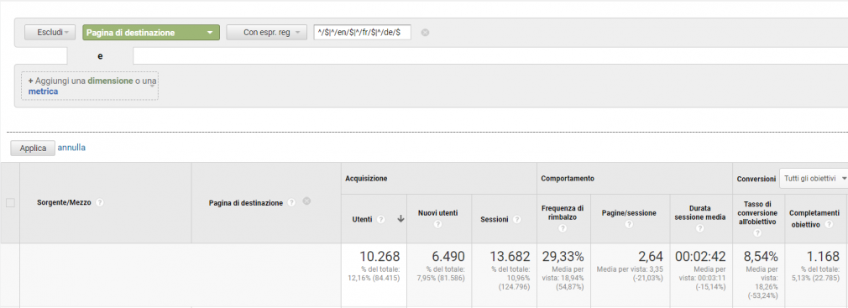Toggle the select-all rows checkbox
This screenshot has width=848, height=308.
coord(10,203)
